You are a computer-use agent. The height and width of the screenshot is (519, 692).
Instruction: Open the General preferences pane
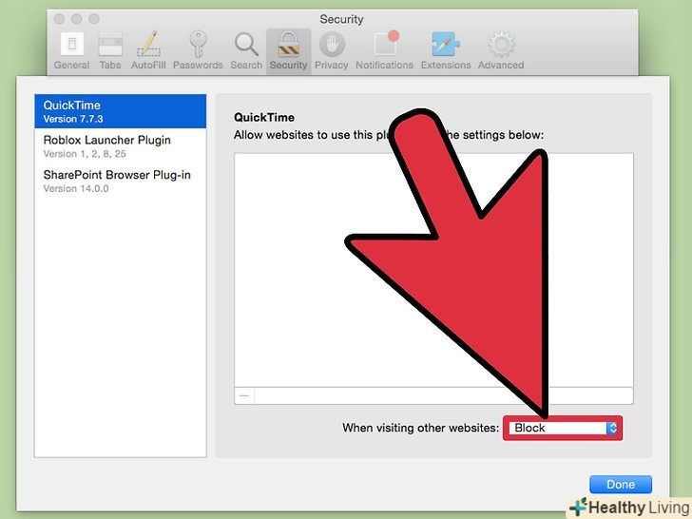71,50
